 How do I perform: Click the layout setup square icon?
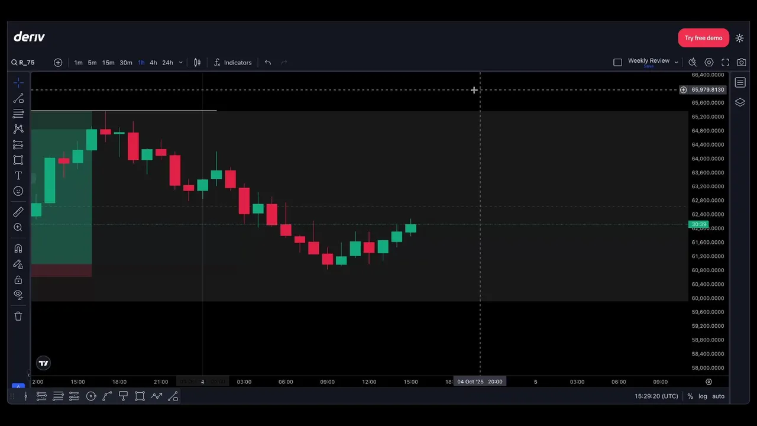pyautogui.click(x=617, y=63)
